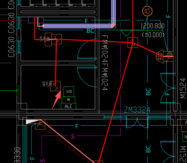187x163 pixels.
Task: Click the BC label under purple tray
Action: click(90, 31)
